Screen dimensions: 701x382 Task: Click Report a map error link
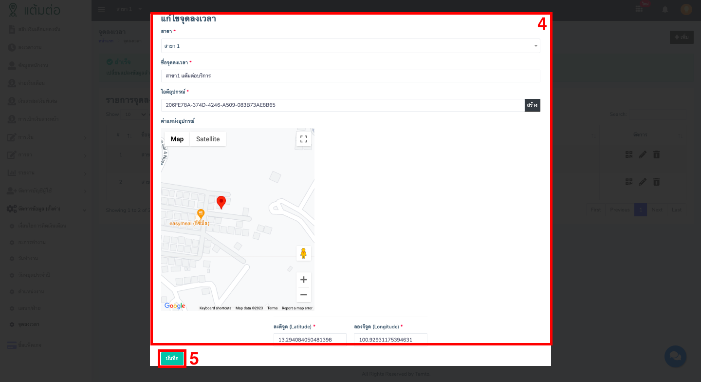[297, 308]
